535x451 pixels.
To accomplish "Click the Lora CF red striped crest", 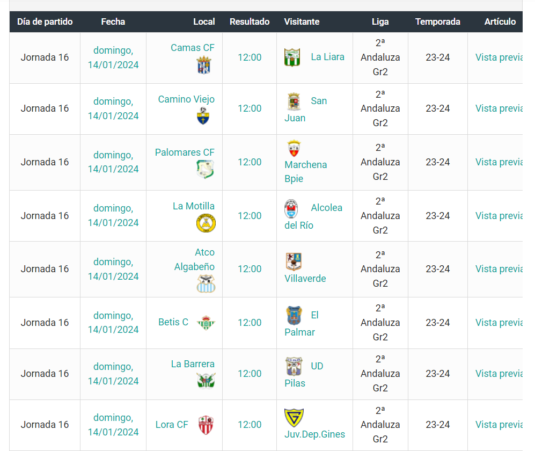I will point(206,425).
